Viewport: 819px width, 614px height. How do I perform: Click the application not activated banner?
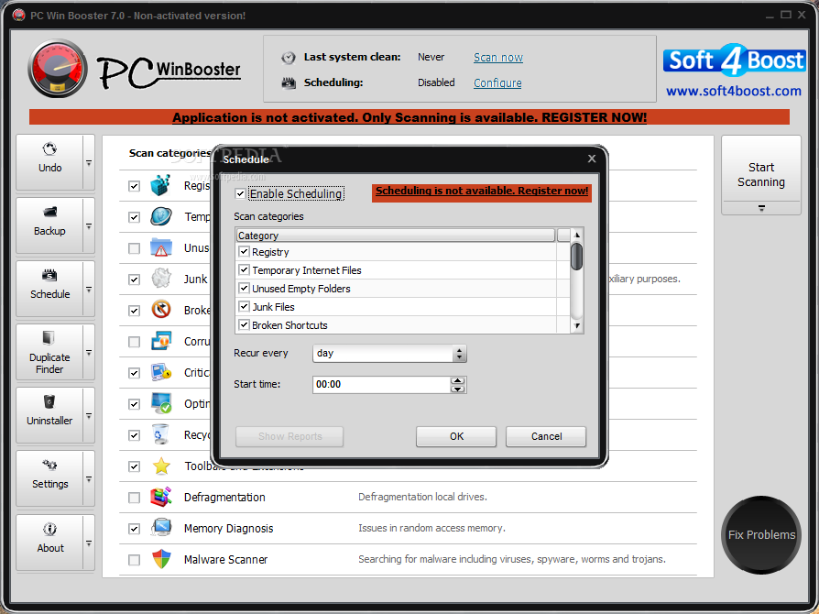pos(409,117)
